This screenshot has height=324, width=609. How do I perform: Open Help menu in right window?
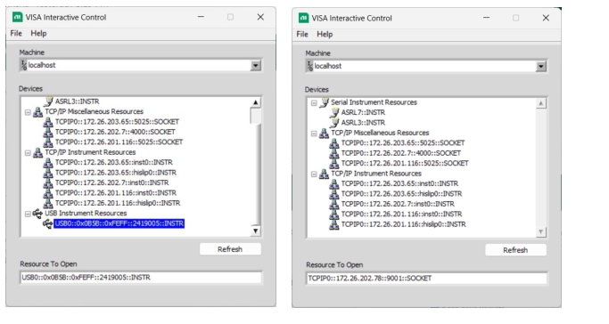(x=325, y=35)
